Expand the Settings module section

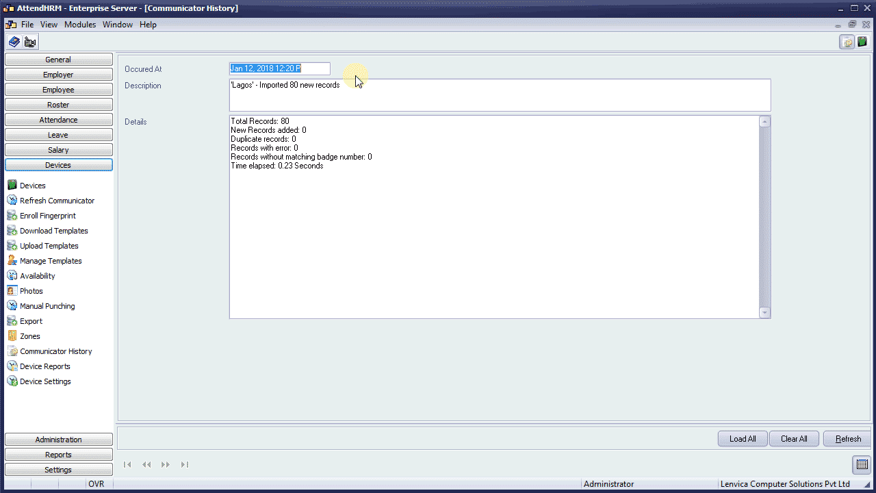click(x=58, y=470)
